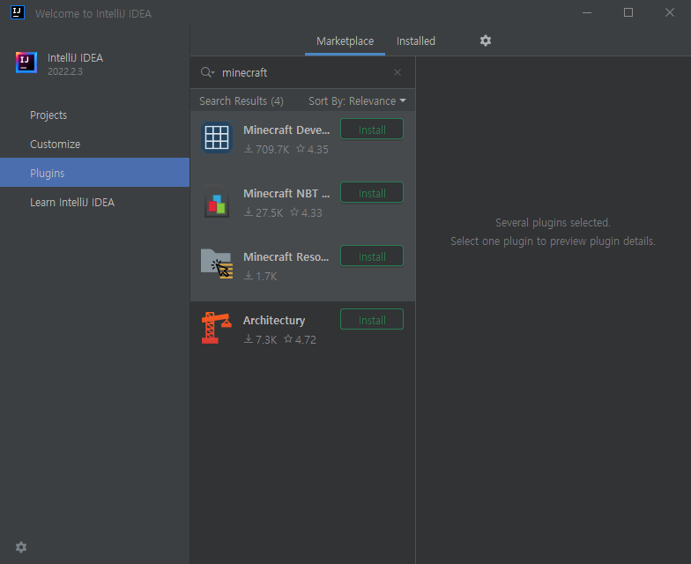691x564 pixels.
Task: Minimize the Welcome window
Action: coord(587,12)
